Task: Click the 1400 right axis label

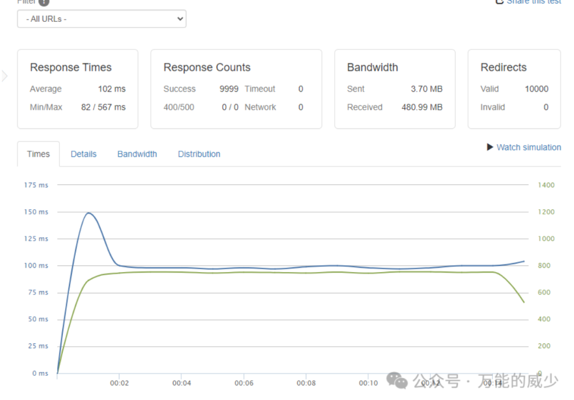Action: pyautogui.click(x=546, y=185)
